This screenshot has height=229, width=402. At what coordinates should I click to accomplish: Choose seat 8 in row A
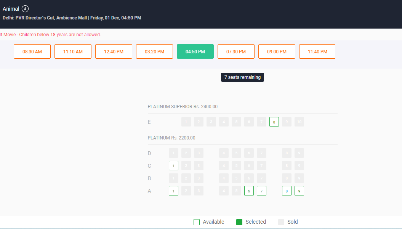pos(287,191)
